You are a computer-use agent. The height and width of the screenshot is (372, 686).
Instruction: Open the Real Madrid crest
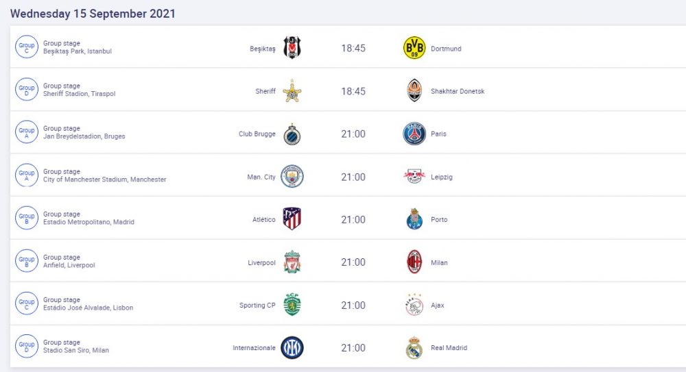point(414,348)
